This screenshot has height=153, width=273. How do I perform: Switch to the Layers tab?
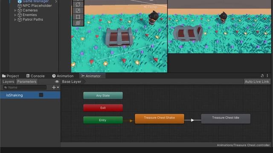coord(9,82)
